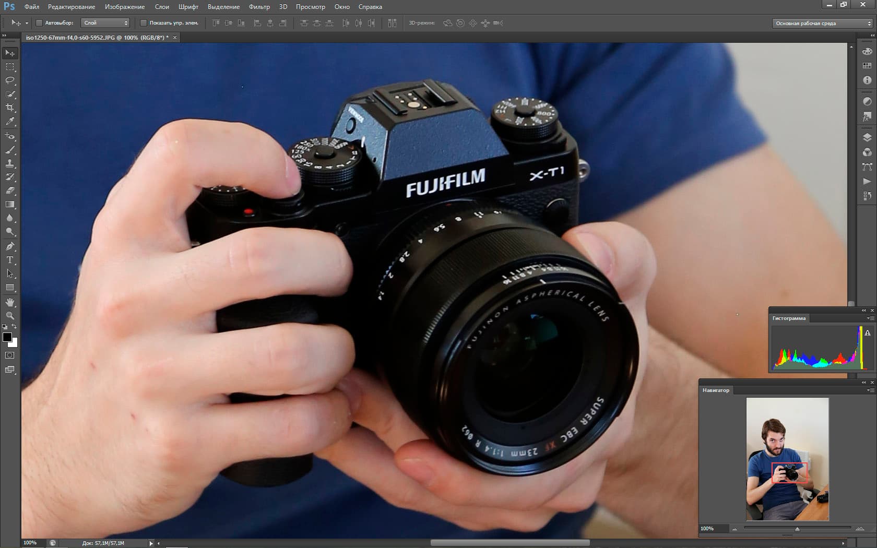The height and width of the screenshot is (548, 877).
Task: Select the Eyedropper tool
Action: (10, 121)
